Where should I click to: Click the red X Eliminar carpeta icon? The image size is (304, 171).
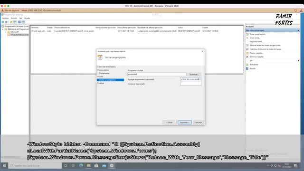coord(247,57)
